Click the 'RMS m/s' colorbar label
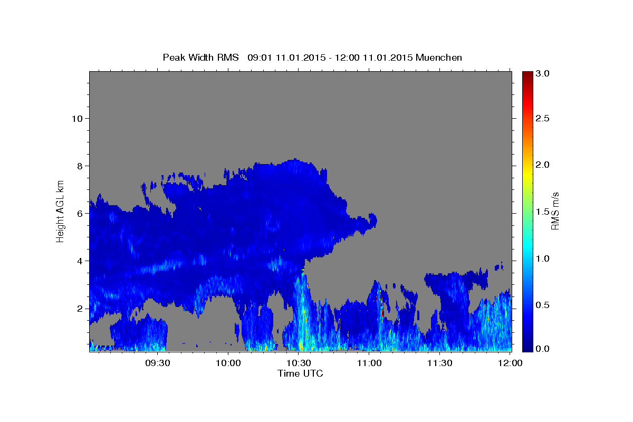 (555, 211)
